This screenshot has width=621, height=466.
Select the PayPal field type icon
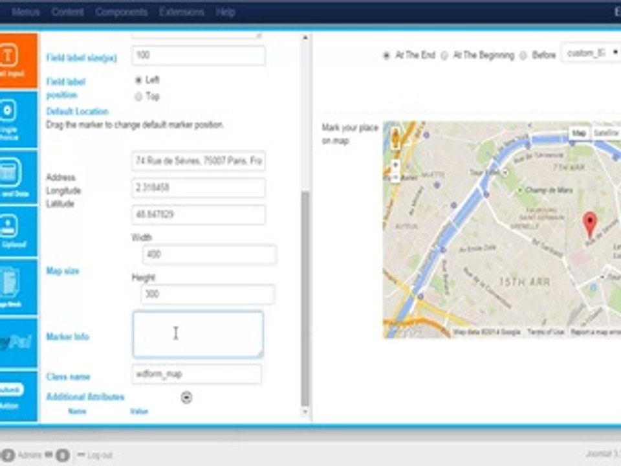coord(17,342)
